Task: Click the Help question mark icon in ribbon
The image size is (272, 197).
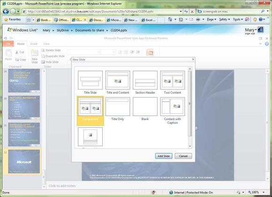Action: coord(267,44)
